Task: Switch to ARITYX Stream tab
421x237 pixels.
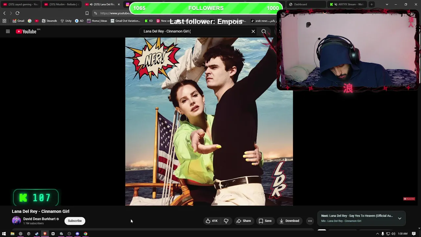Action: pos(347,4)
